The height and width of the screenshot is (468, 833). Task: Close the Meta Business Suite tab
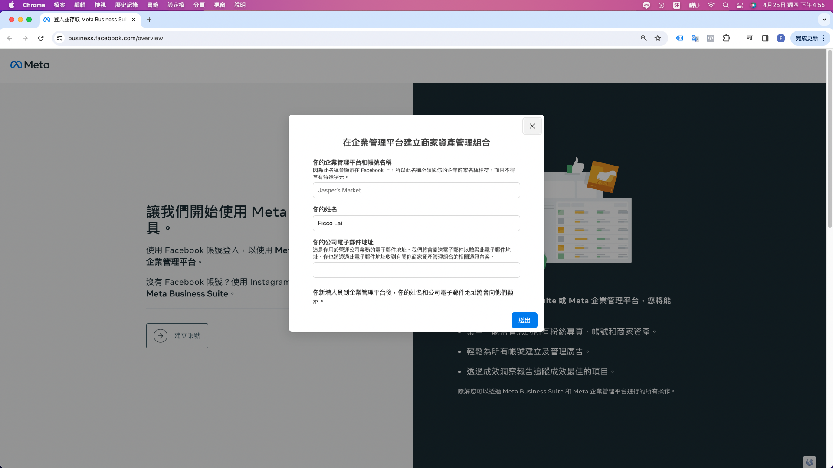click(x=134, y=19)
